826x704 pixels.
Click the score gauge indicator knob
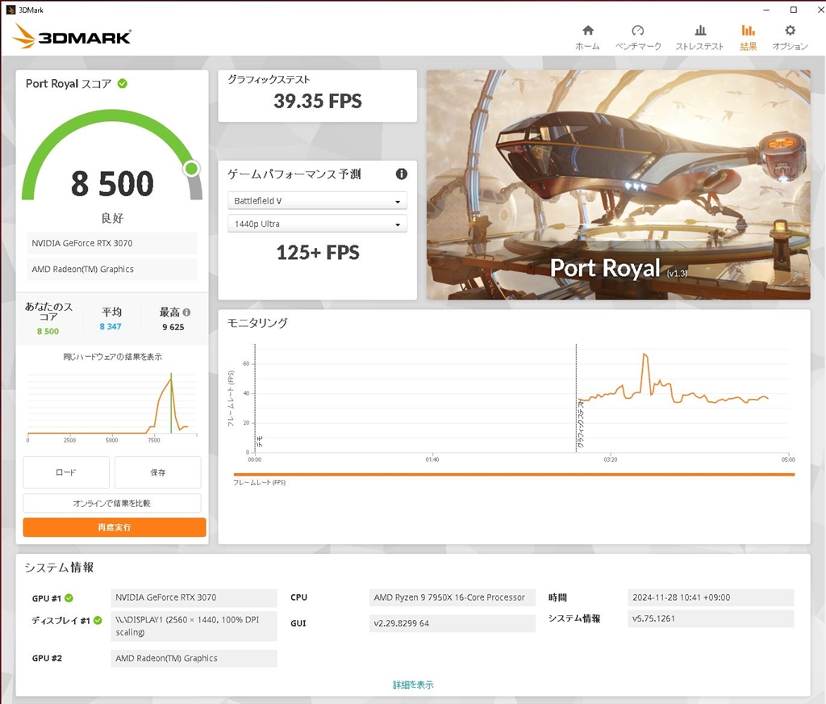click(x=191, y=168)
